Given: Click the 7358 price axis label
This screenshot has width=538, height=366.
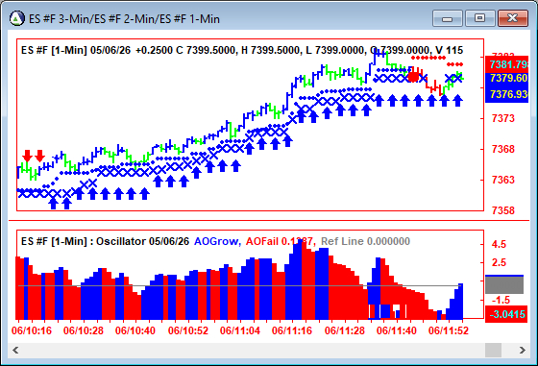Looking at the screenshot, I should point(503,210).
